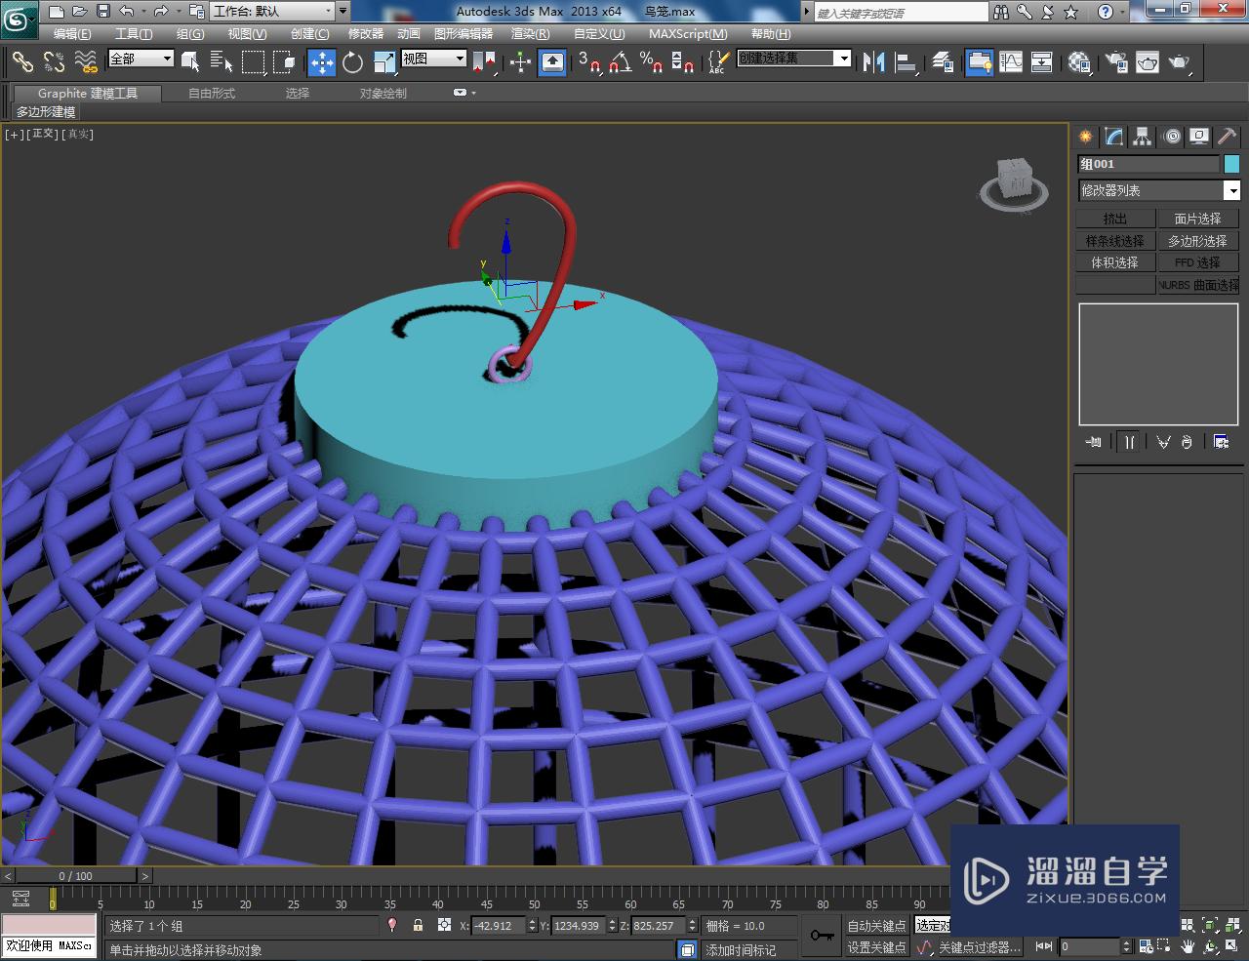Toggle Keyboard Shortcut Override button

pyautogui.click(x=552, y=62)
